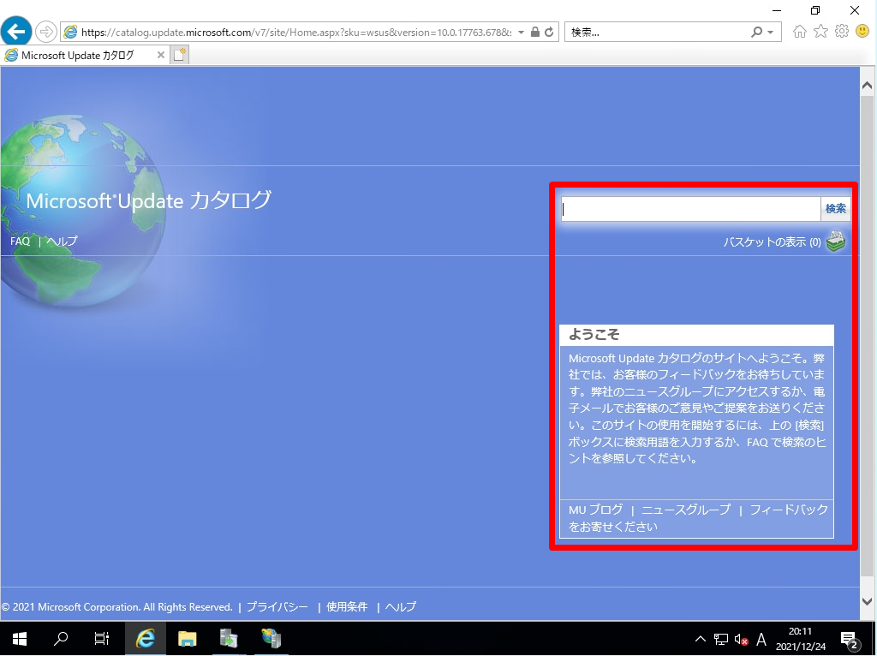Click the lock security icon in address bar
Viewport: 877px width, 656px height.
pos(535,32)
